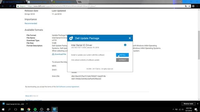Viewport: 200px width, 112px height.
Task: Select the Dell Update Package taskbar app
Action: click(54, 109)
